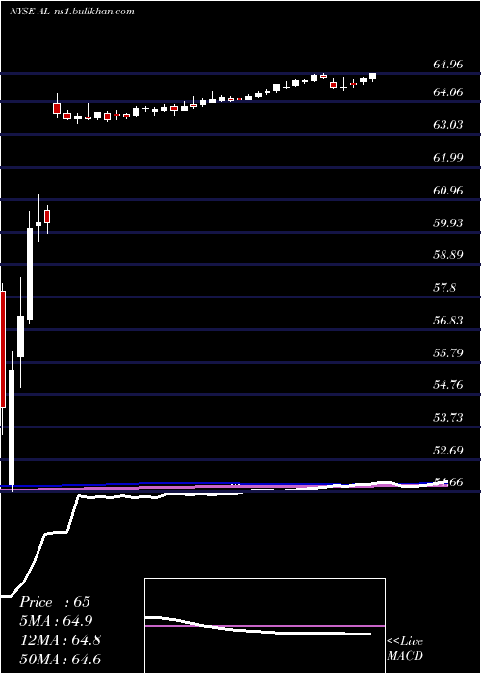
Task: Select the 64.96 price axis label
Action: pos(448,65)
